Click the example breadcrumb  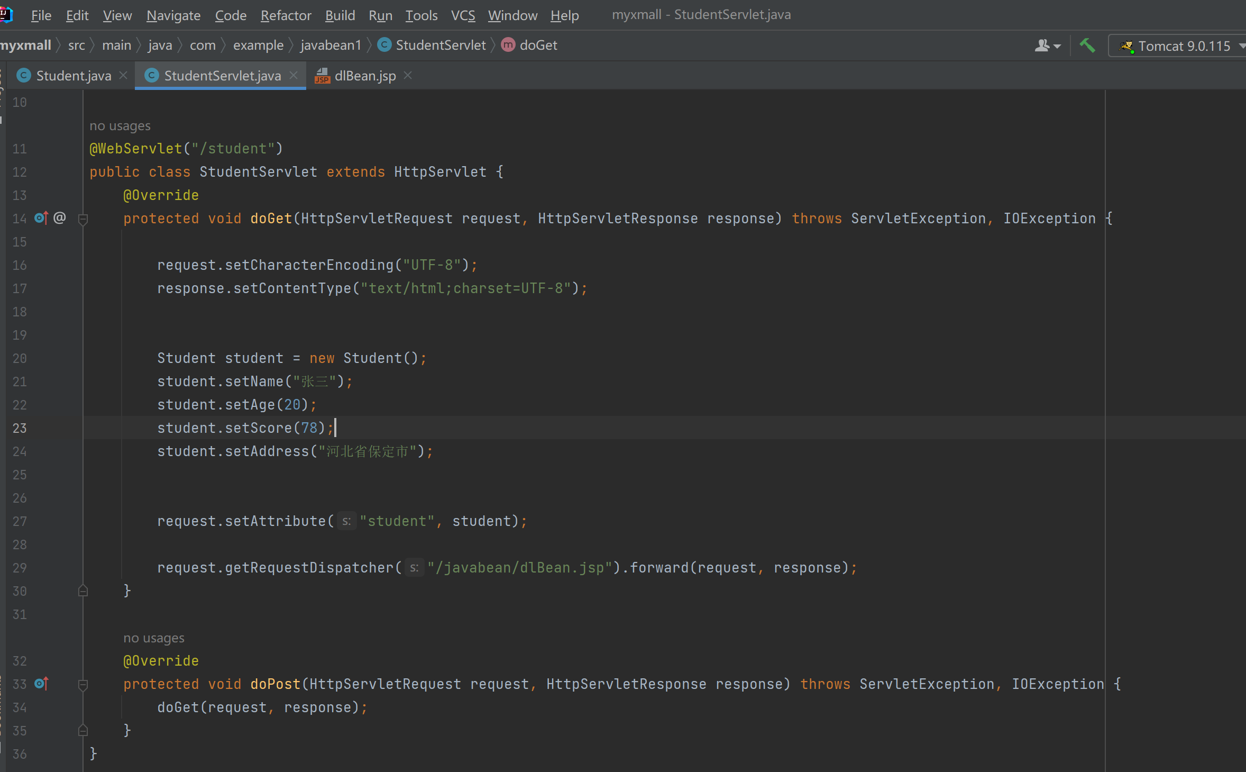[x=258, y=45]
